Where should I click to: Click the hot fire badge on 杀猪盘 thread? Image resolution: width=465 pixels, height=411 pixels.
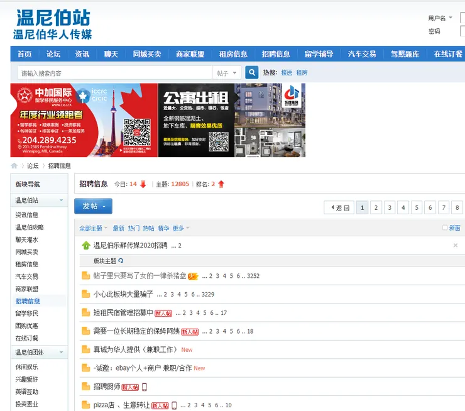coord(193,277)
